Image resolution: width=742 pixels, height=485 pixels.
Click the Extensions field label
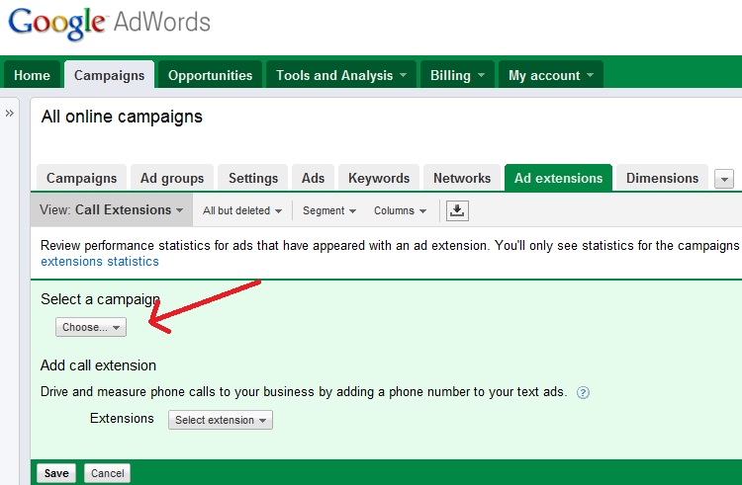coord(122,419)
